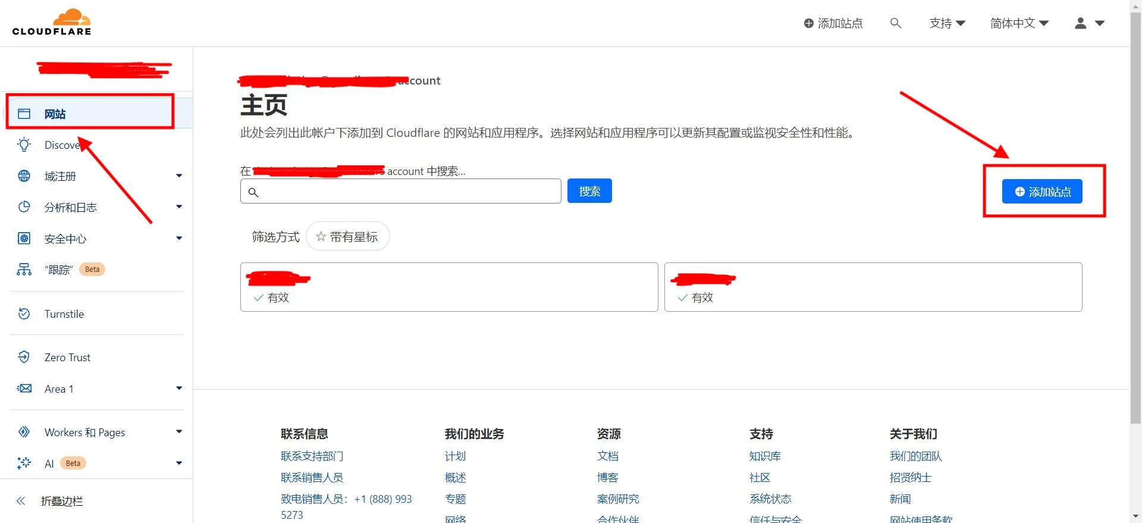Screen dimensions: 1142x523
Task: Open the 简体中文 language dropdown
Action: pos(1019,23)
